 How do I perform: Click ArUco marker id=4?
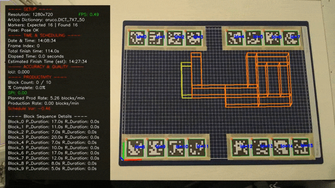click(235, 38)
